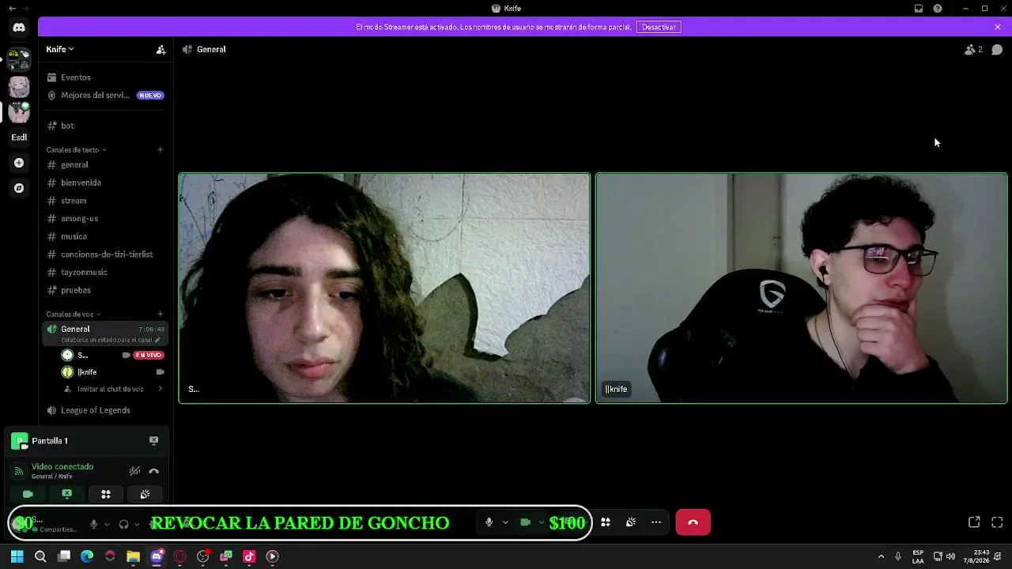
Task: Start an activity from left voice panel
Action: (105, 494)
